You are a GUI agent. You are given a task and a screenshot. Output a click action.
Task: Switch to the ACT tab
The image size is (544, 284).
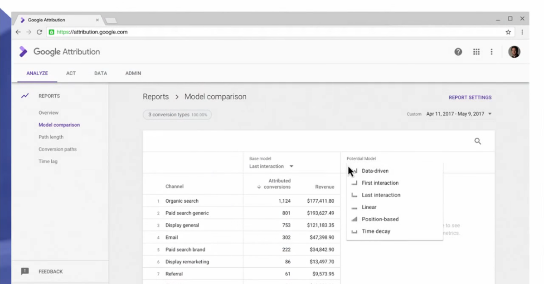(71, 73)
